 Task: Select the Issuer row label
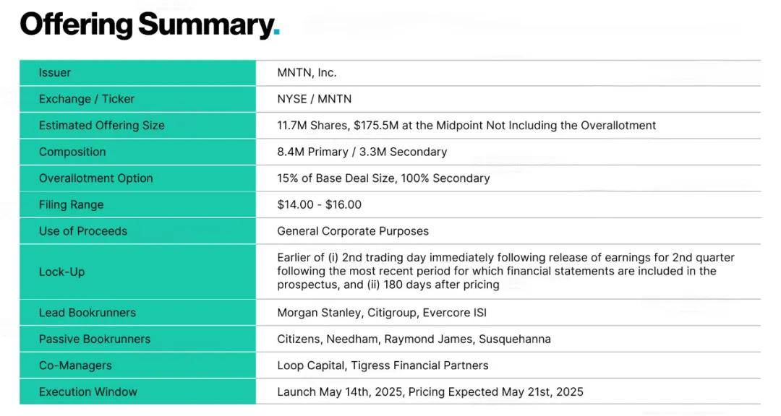[x=55, y=73]
